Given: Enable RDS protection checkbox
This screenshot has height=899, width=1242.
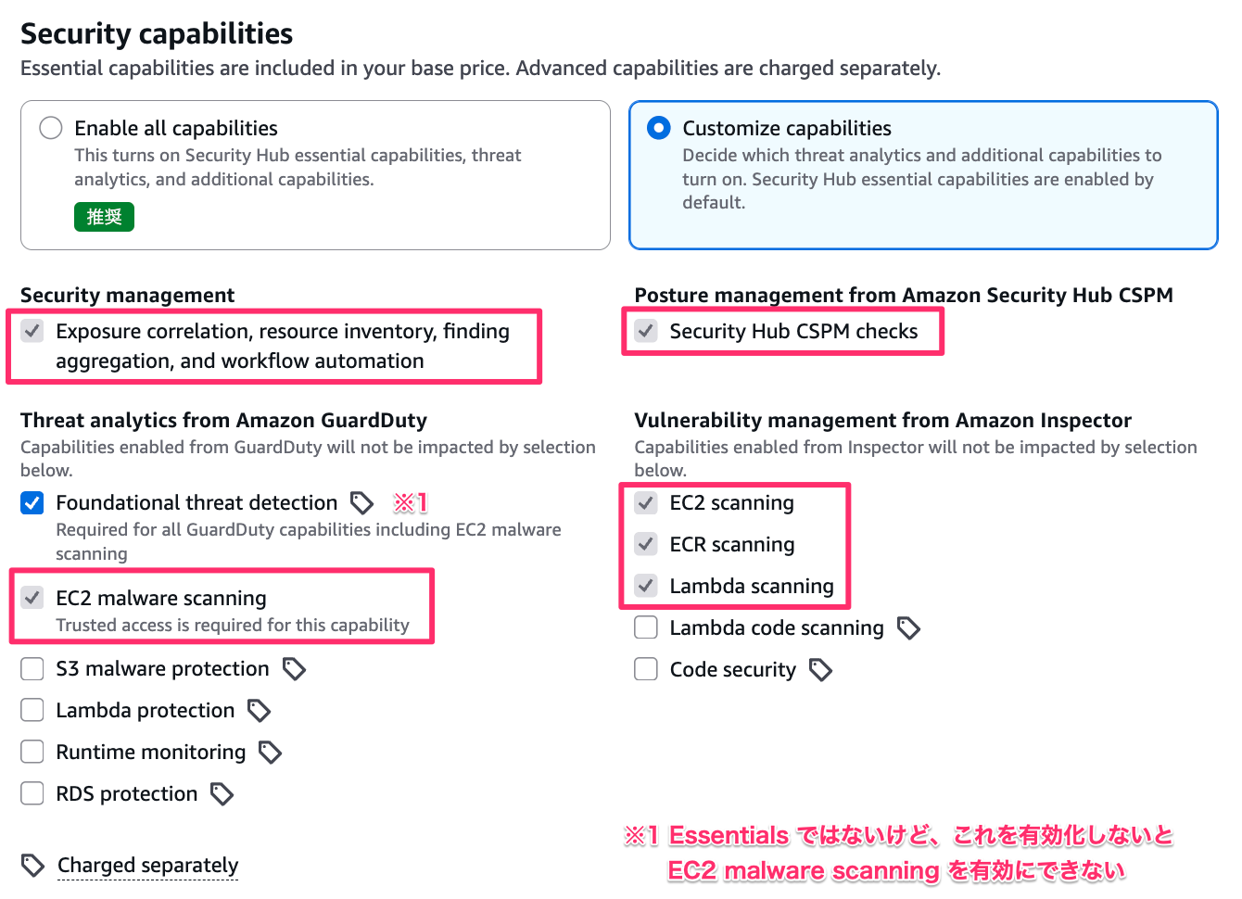Looking at the screenshot, I should [x=32, y=794].
